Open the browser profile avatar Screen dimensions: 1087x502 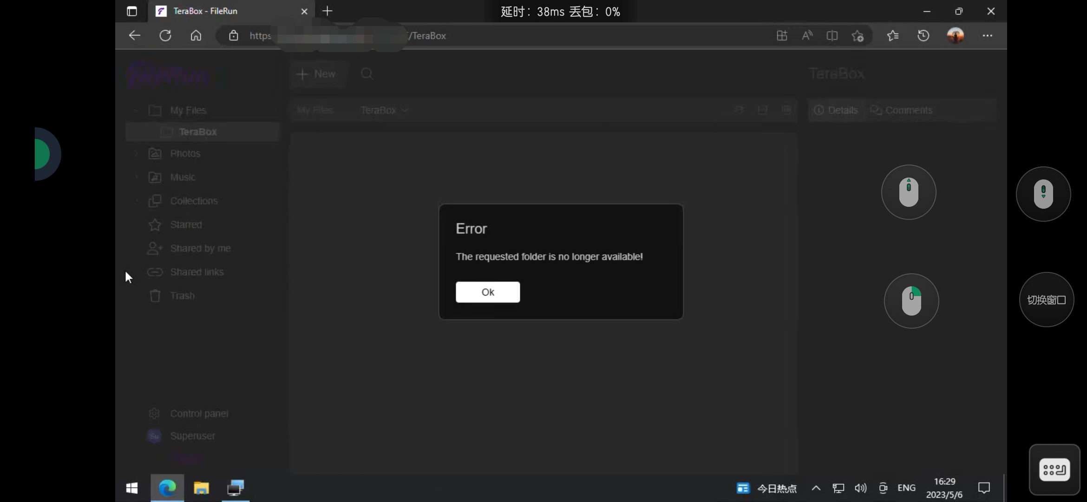click(x=956, y=35)
